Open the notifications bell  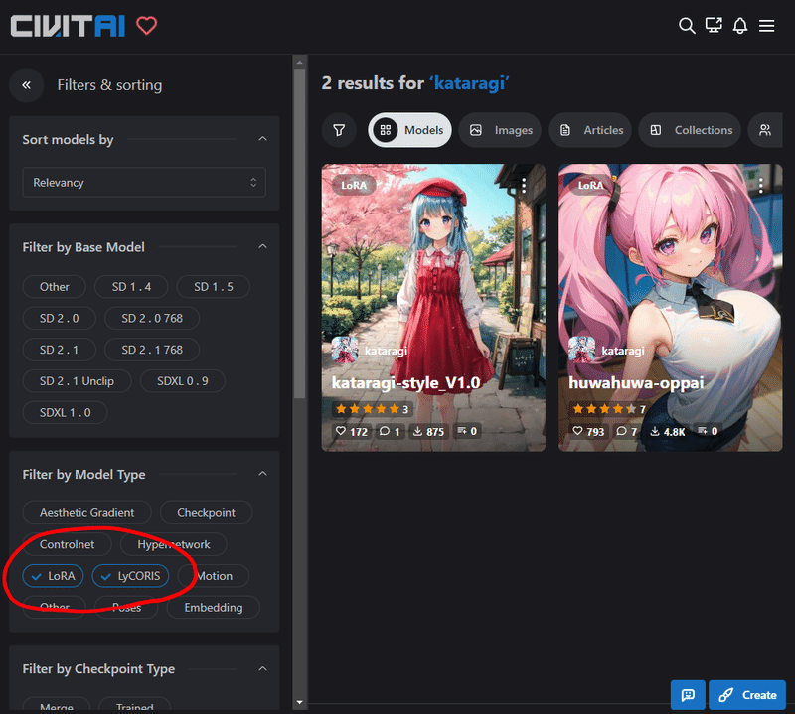coord(740,26)
